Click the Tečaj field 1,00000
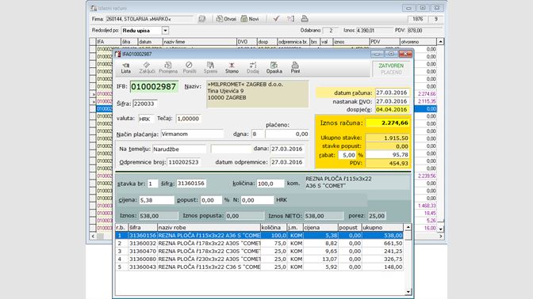The image size is (533, 299). point(189,119)
